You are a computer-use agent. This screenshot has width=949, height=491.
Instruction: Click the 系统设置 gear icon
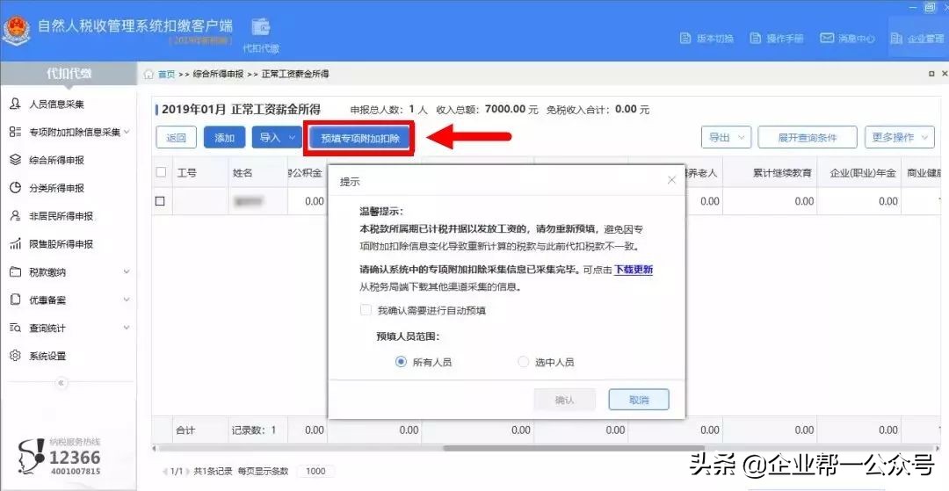point(15,356)
